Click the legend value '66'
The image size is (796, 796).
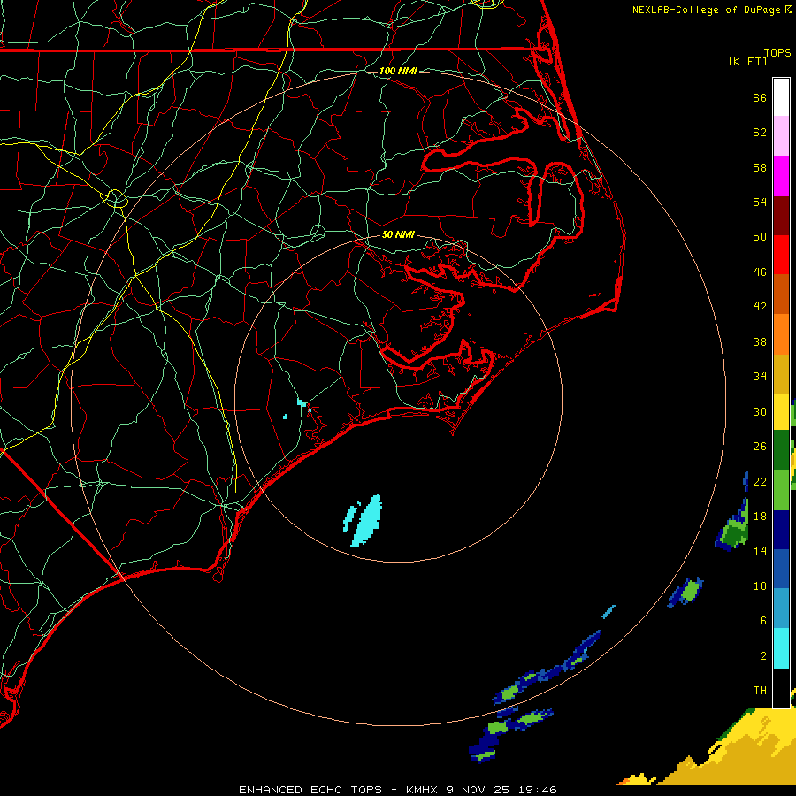(760, 98)
